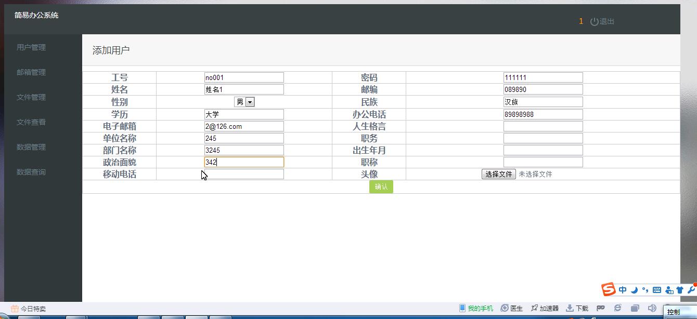Screen dimensions: 697x319
Task: Open 数据查询 in the sidebar
Action: pos(31,172)
